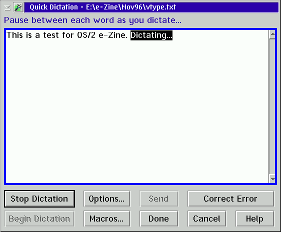
Task: Click the disabled Send button
Action: click(159, 199)
